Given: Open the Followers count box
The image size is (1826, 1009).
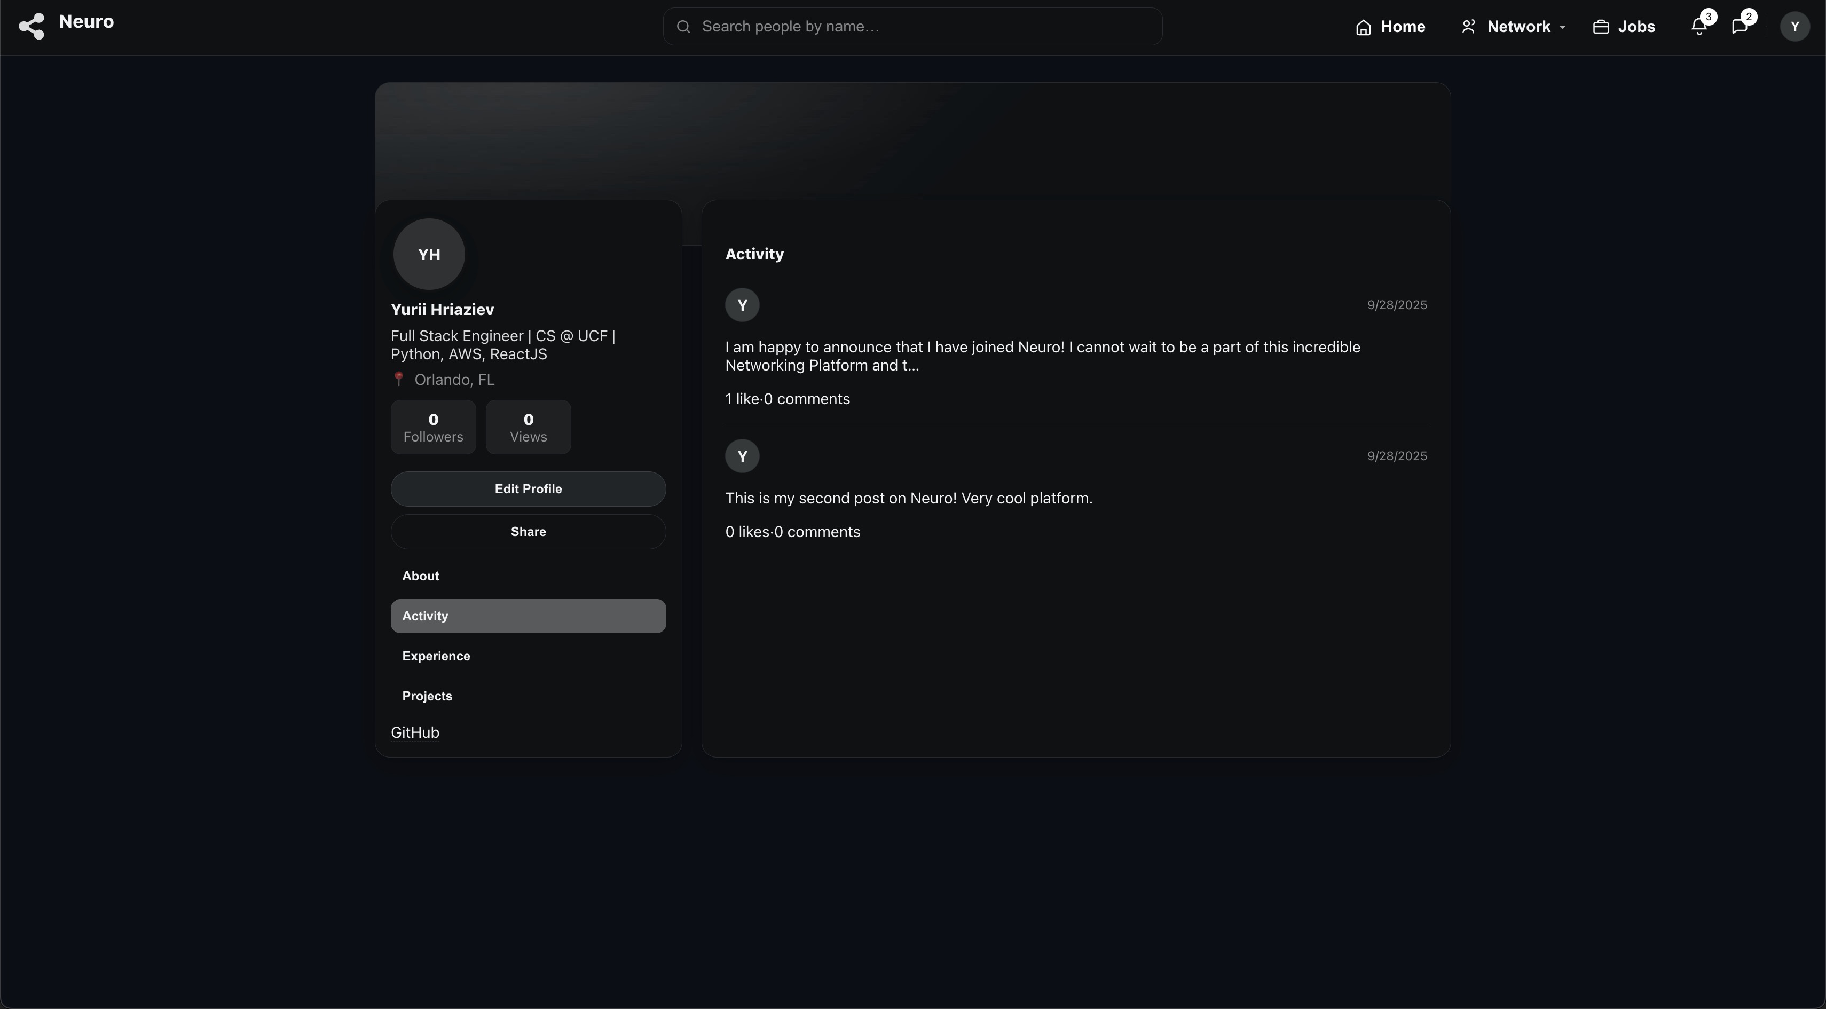Looking at the screenshot, I should point(433,427).
